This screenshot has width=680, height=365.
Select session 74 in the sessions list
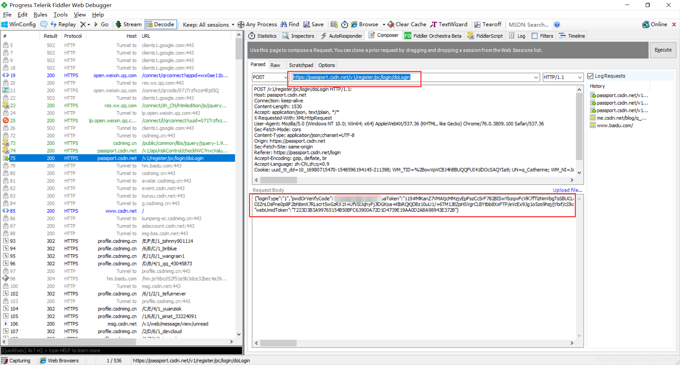pos(106,150)
